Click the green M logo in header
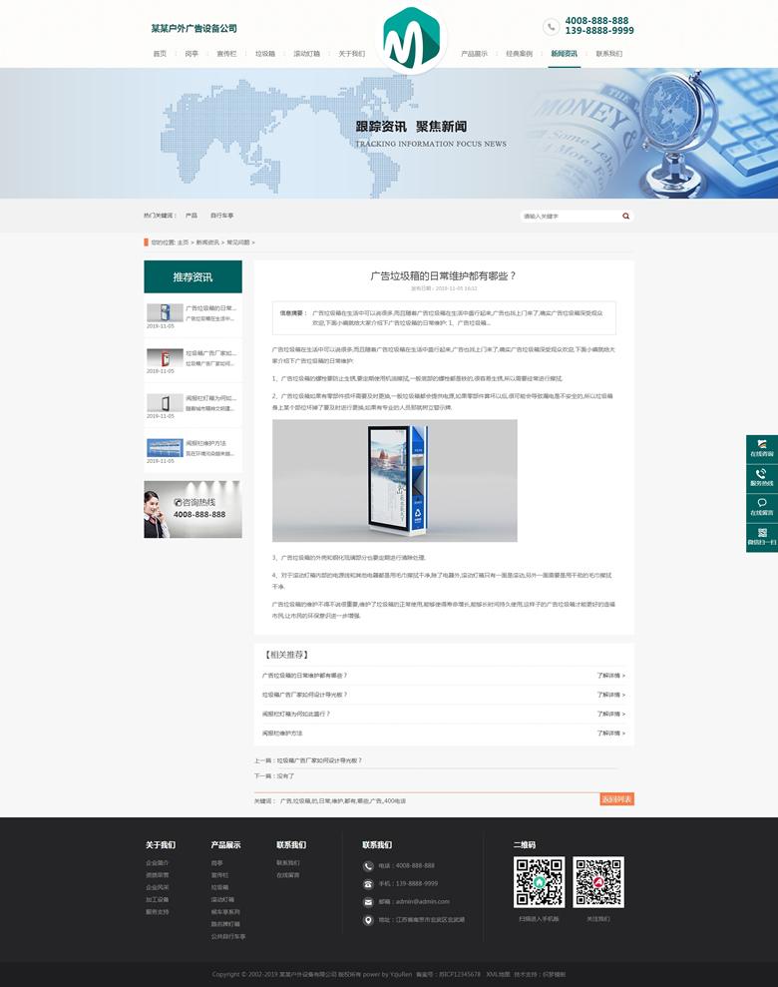778x987 pixels. point(413,38)
